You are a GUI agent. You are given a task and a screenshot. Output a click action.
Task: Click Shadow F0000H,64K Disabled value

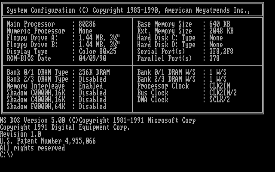(x=92, y=106)
